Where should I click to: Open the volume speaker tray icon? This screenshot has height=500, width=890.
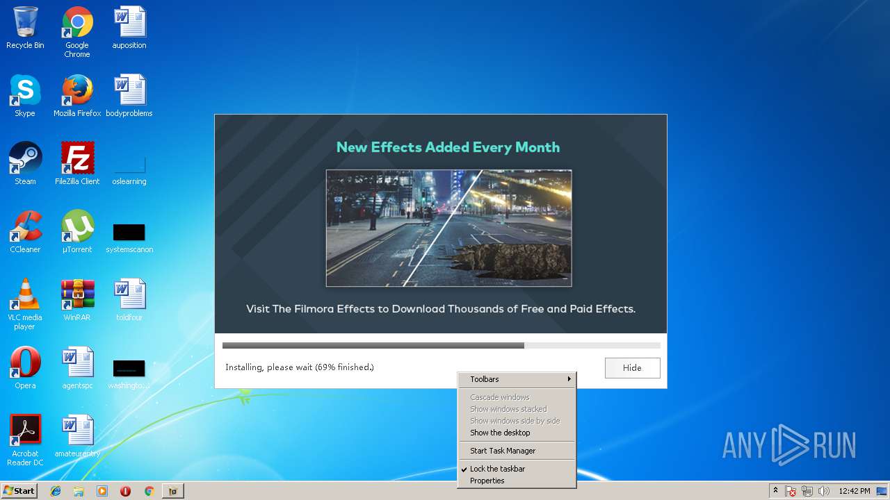(823, 491)
